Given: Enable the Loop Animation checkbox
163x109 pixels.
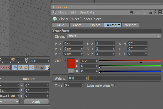Looking at the screenshot, I should (x=113, y=85).
